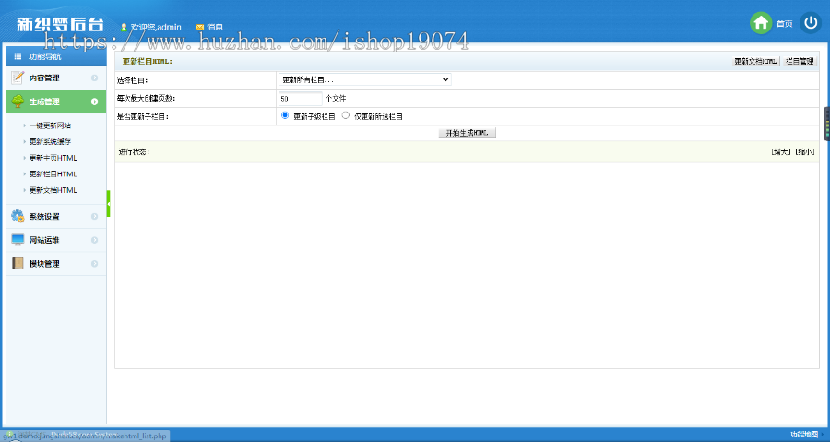The width and height of the screenshot is (830, 442).
Task: Click the 内容管理 notepad icon
Action: pyautogui.click(x=18, y=78)
